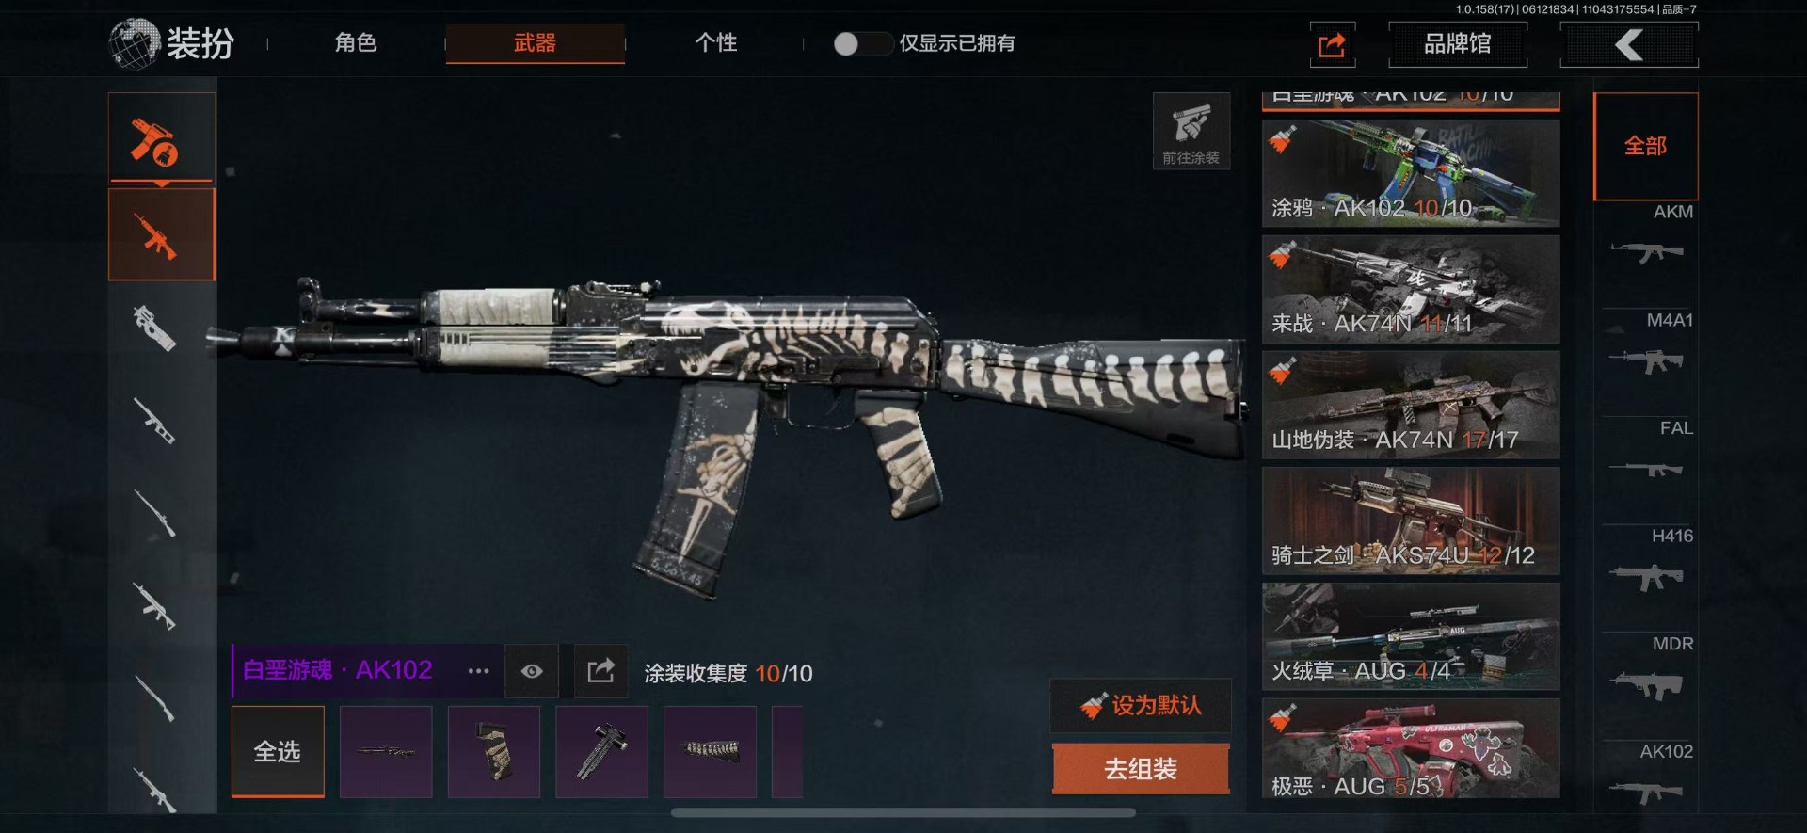Toggle the eye preview icon
This screenshot has height=833, width=1807.
(532, 671)
